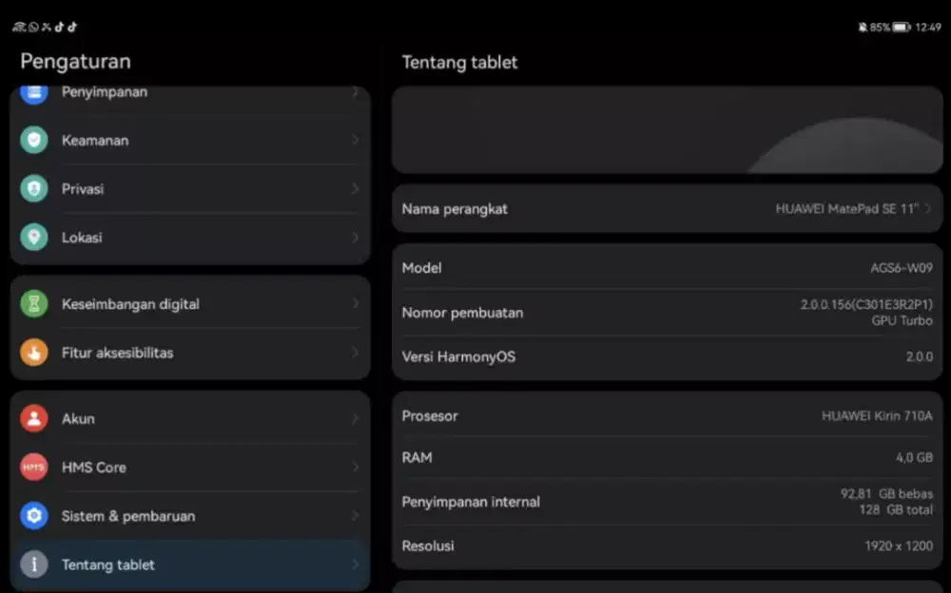
Task: Tap the HMS Core red icon
Action: [x=34, y=467]
